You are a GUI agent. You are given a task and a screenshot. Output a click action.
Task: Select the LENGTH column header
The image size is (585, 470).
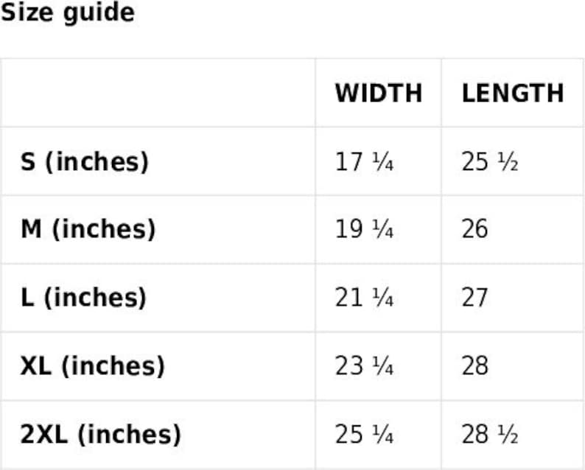tap(513, 94)
